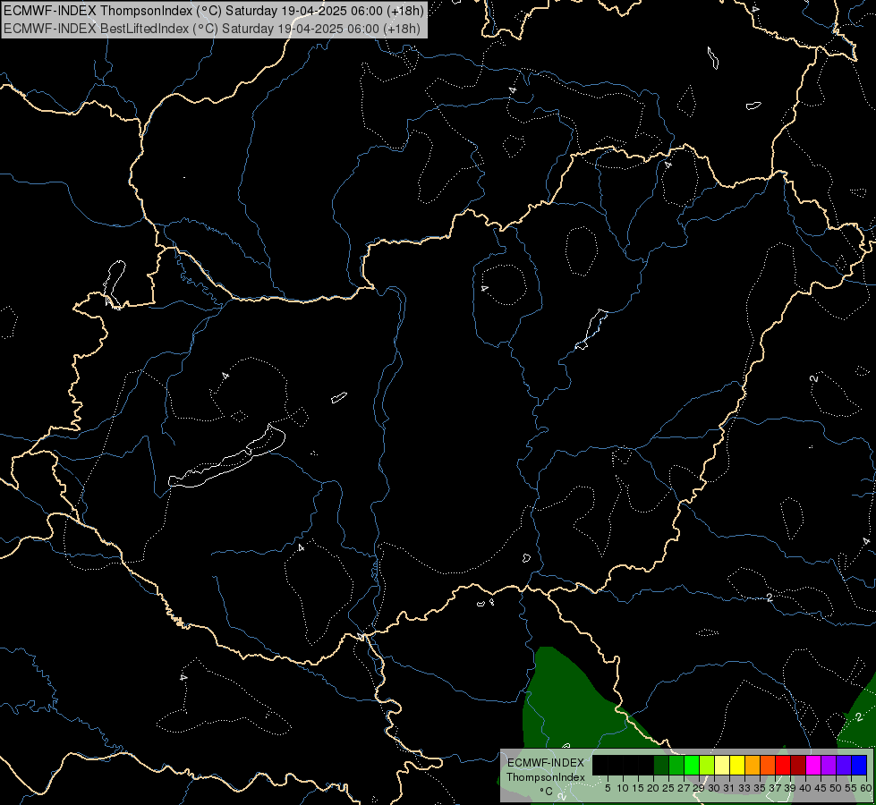Select the pale yellow 30–31 legend swatch
Screen dimensions: 876x805
pos(722,765)
